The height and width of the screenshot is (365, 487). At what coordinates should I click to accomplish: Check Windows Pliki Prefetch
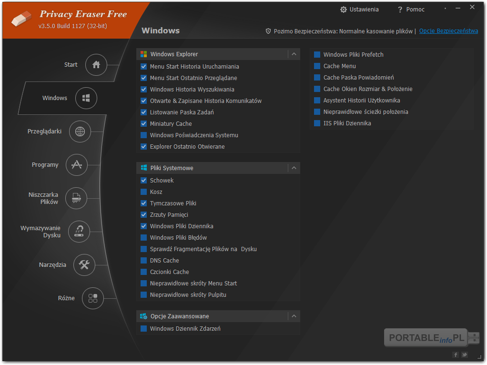(x=317, y=55)
